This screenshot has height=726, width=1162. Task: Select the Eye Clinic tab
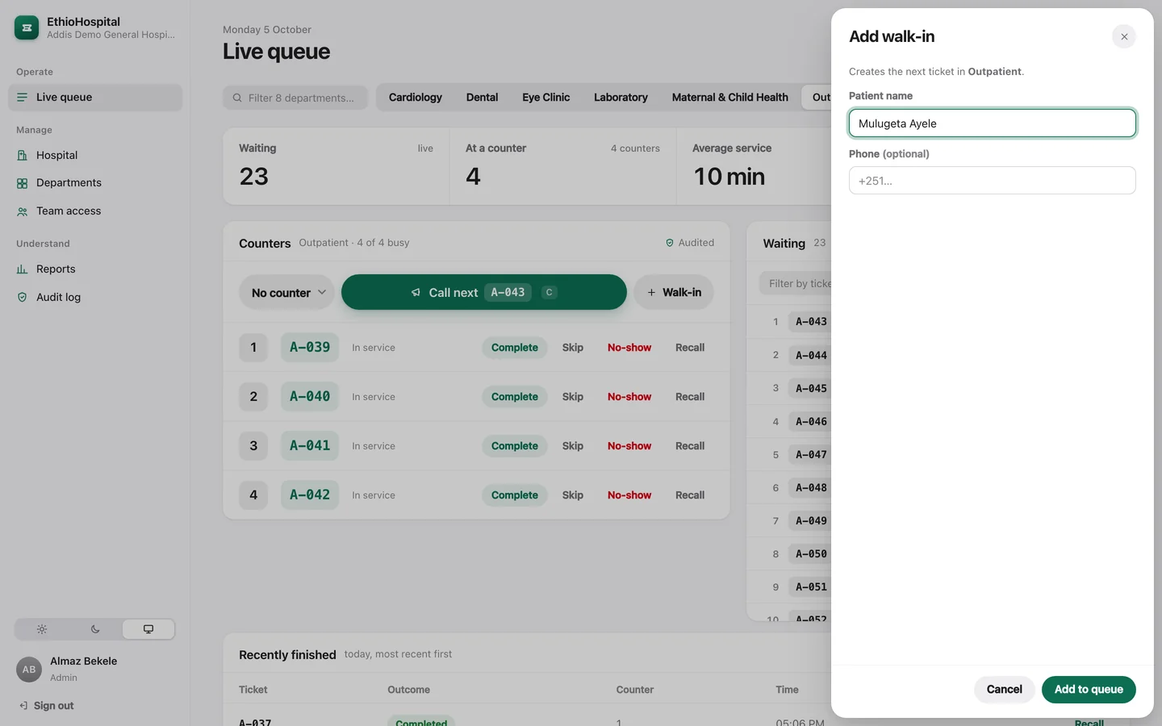pos(545,98)
